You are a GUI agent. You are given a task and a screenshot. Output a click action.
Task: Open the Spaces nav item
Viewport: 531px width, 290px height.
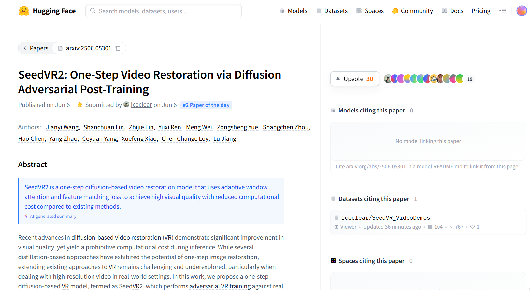coord(370,11)
